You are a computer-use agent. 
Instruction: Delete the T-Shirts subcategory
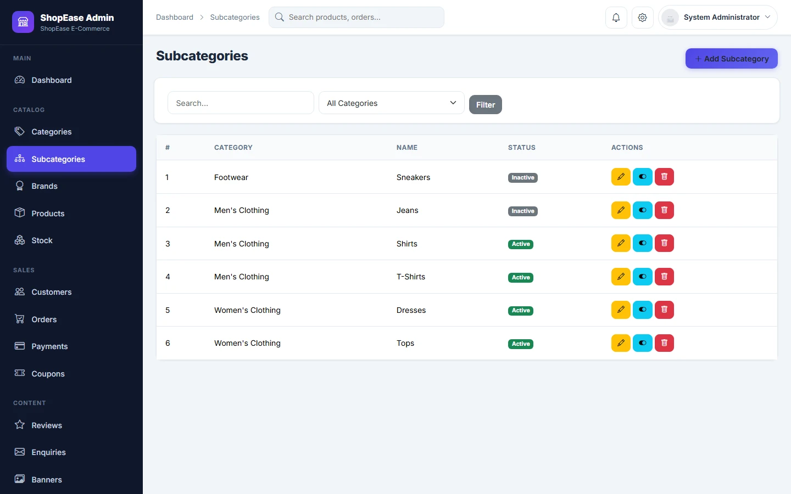click(x=664, y=277)
